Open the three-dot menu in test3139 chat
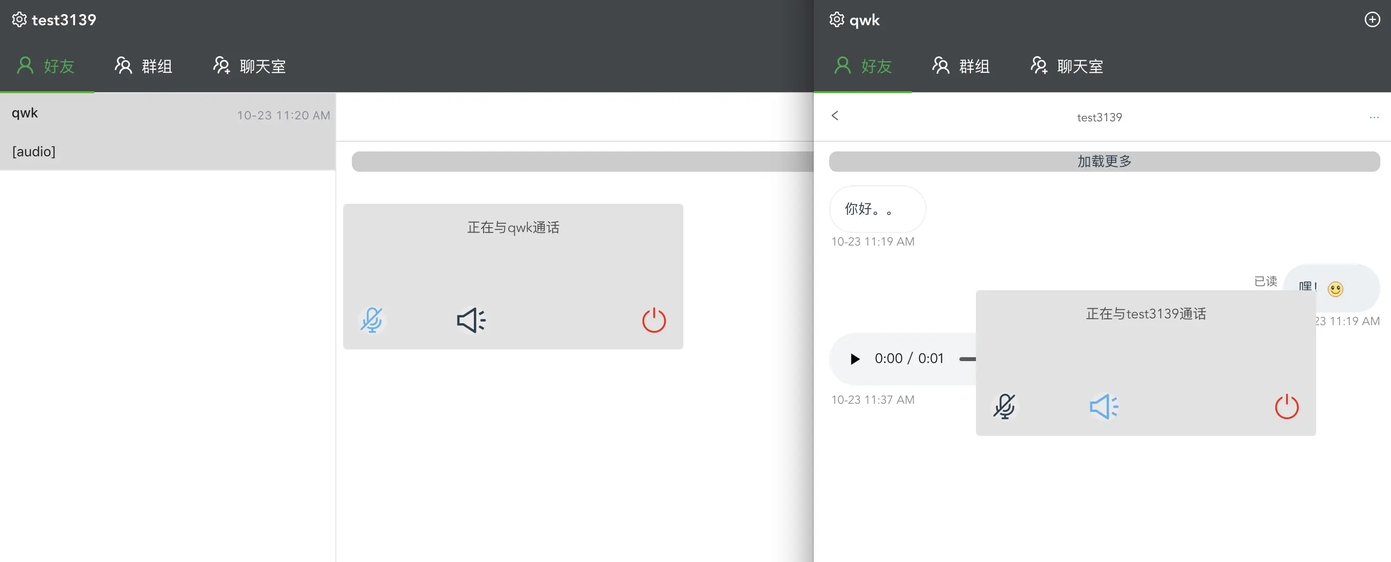This screenshot has height=562, width=1391. [x=1374, y=117]
